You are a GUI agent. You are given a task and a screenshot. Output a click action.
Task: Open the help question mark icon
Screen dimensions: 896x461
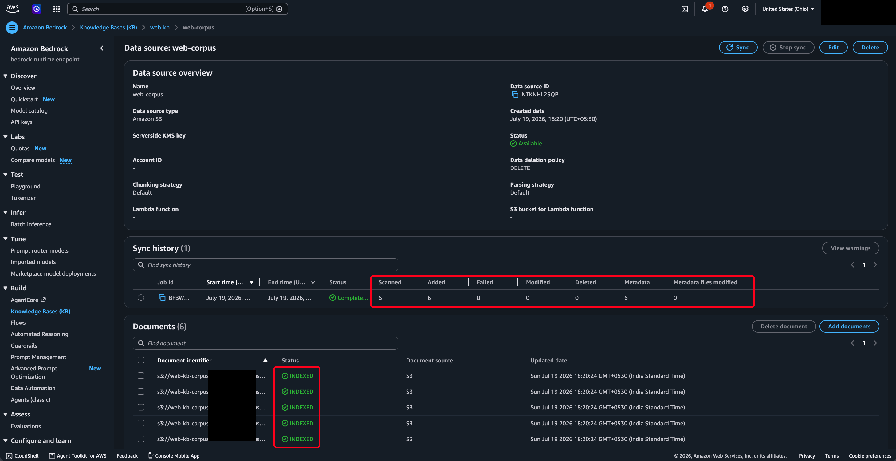(x=725, y=9)
